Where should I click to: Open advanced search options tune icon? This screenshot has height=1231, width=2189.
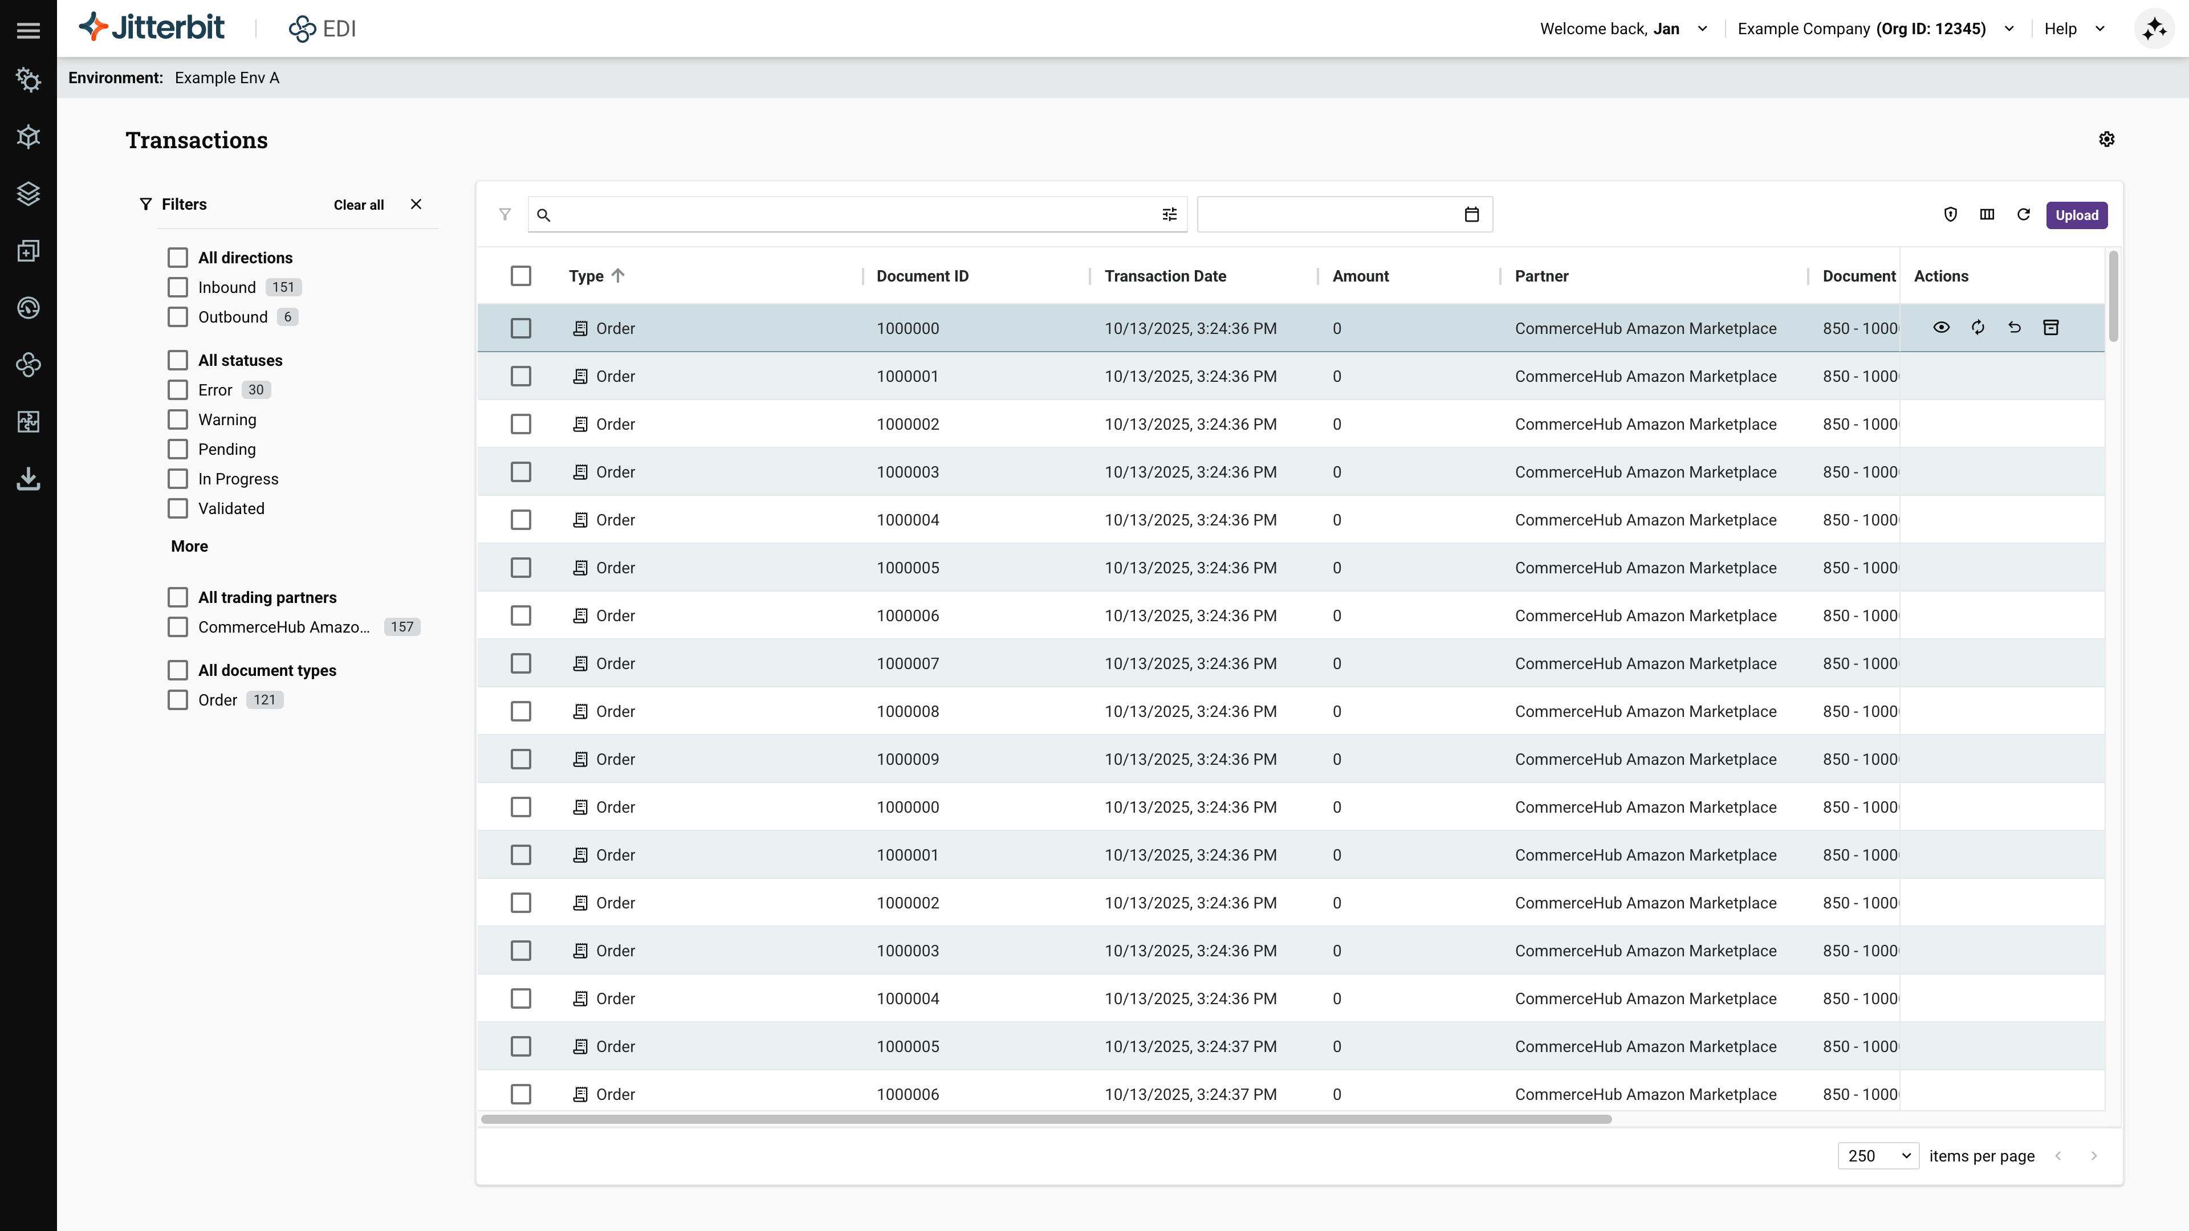point(1169,215)
